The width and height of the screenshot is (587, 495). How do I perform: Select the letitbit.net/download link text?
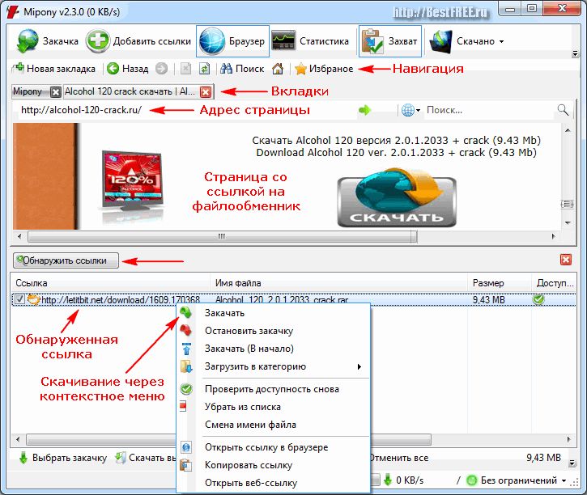tap(121, 300)
